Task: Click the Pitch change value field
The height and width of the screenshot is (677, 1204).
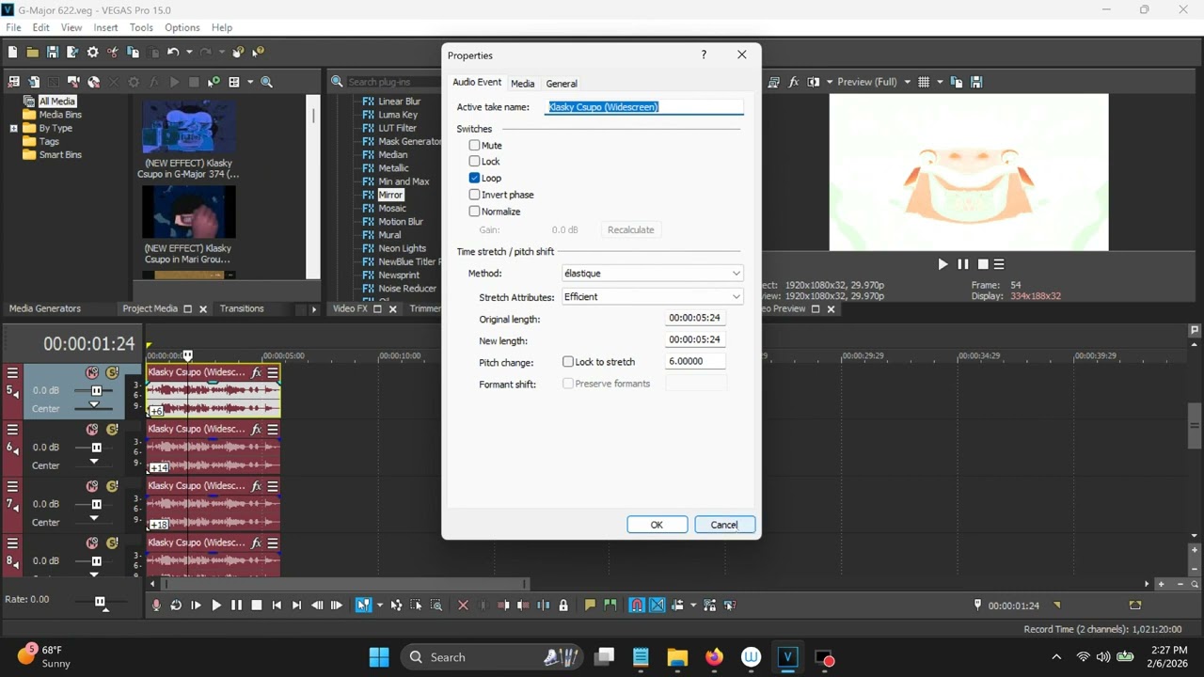Action: click(696, 361)
